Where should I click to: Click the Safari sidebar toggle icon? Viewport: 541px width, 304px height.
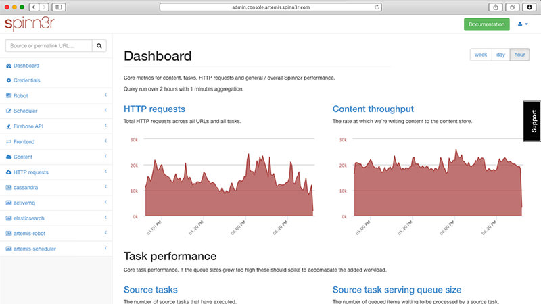59,7
